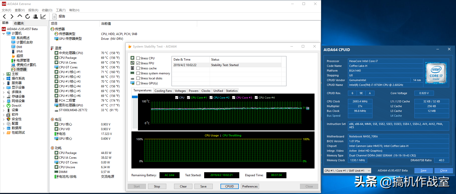This screenshot has height=194, width=456.
Task: Select 计算机名称 in the tree
Action: click(x=25, y=42)
